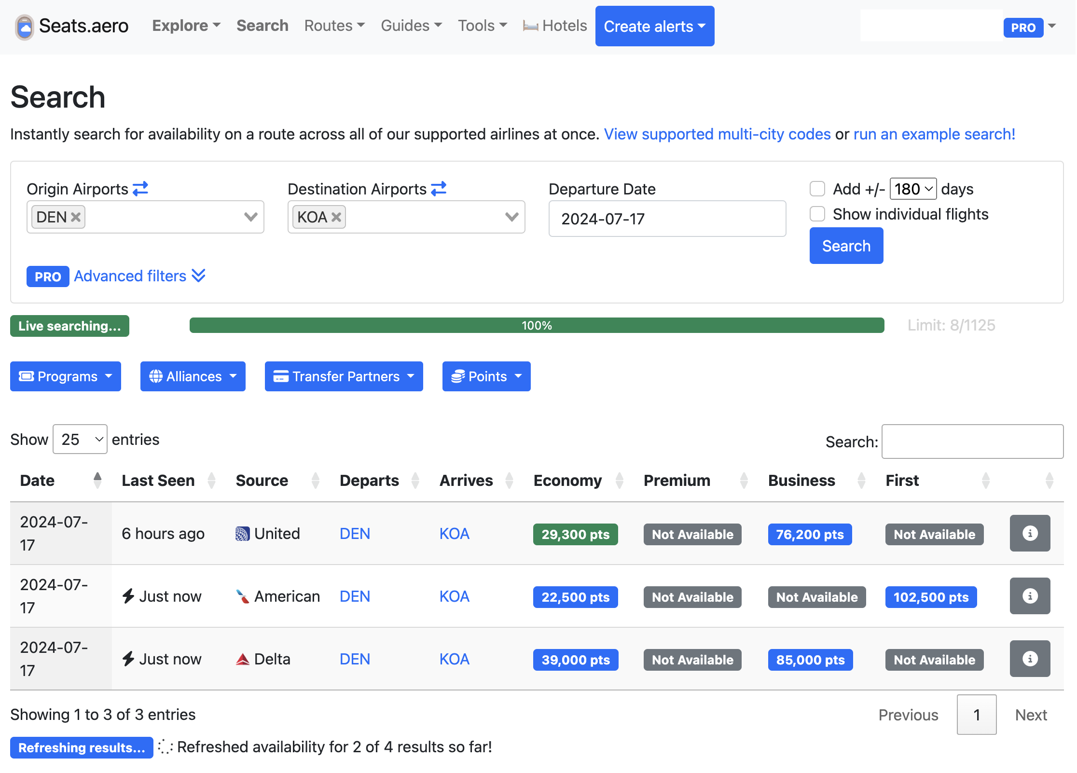Sort by Arrives column

509,481
